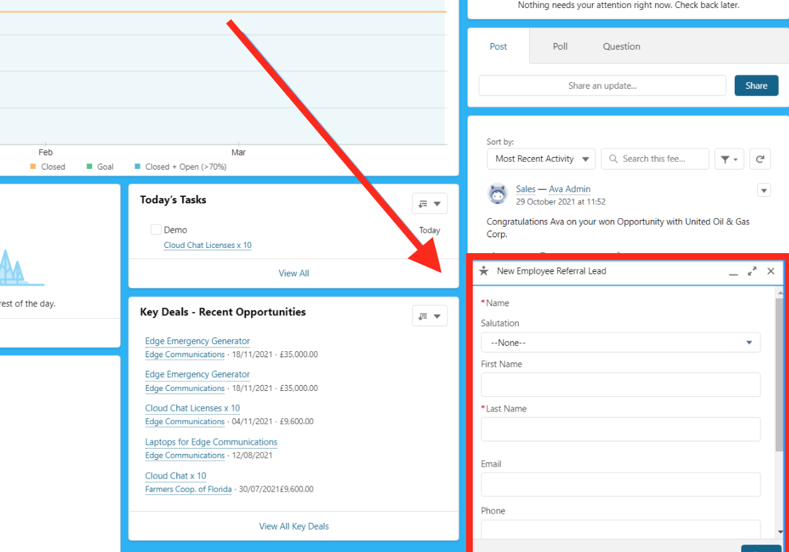Click the magnifier icon in feed search
The image size is (789, 552).
click(613, 159)
